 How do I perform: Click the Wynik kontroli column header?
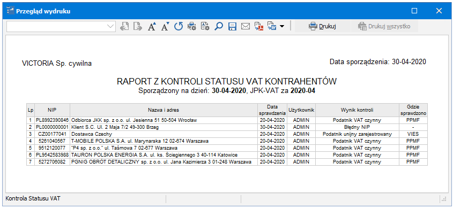(x=357, y=110)
